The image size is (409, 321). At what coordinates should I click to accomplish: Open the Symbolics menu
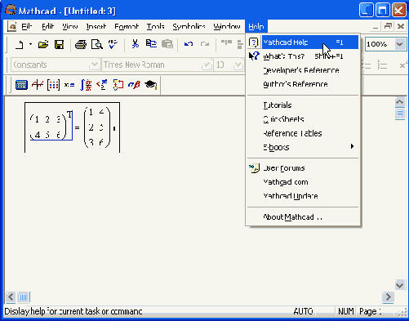pyautogui.click(x=189, y=27)
